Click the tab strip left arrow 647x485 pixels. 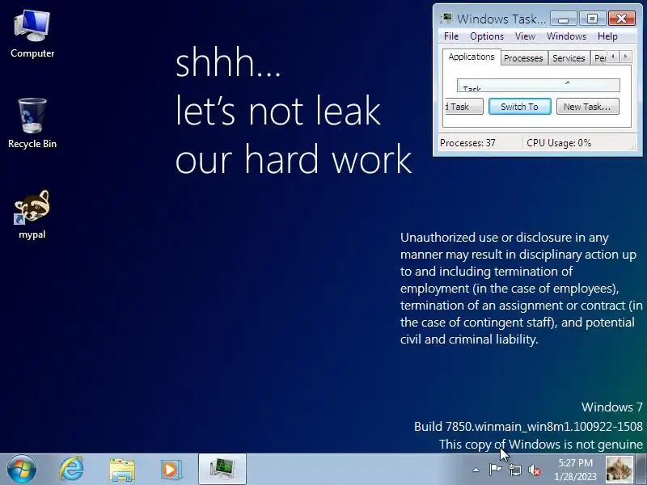point(613,56)
